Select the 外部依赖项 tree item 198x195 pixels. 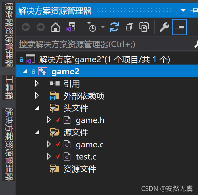tap(84, 96)
